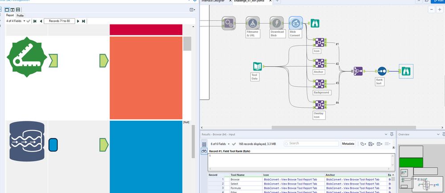Screen dimensions: 445x193
Task: Open workflow run history icon
Action: click(427, 1)
